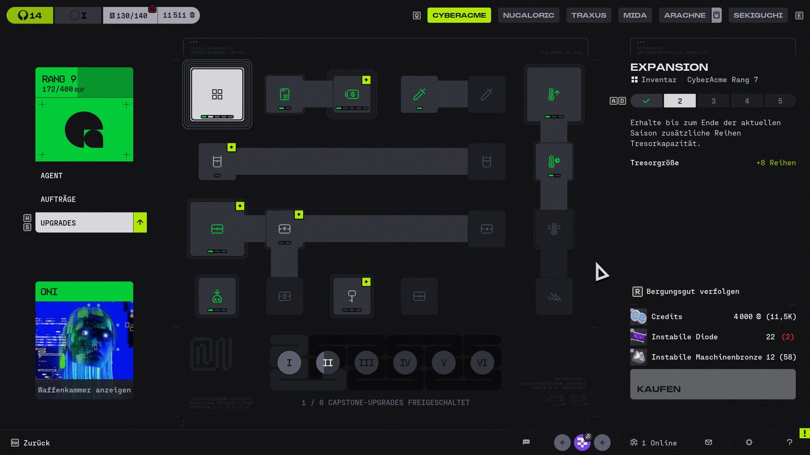Select upgrade level 5 step
This screenshot has width=810, height=455.
[780, 101]
